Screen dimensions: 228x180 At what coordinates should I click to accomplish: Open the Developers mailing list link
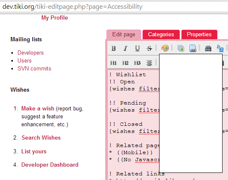tap(30, 52)
